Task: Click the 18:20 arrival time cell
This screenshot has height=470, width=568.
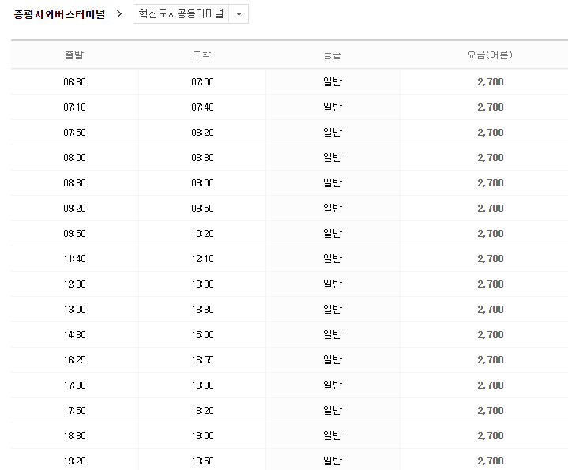Action: click(202, 411)
